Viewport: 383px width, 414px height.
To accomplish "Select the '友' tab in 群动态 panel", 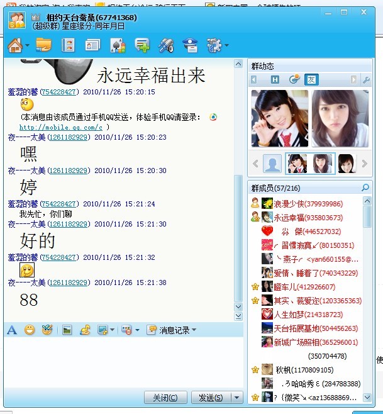I will point(311,80).
